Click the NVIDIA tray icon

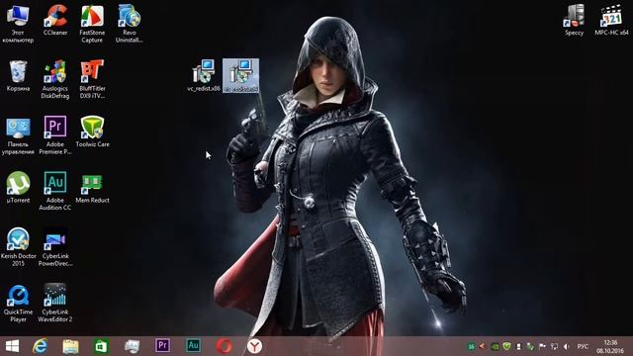point(495,346)
